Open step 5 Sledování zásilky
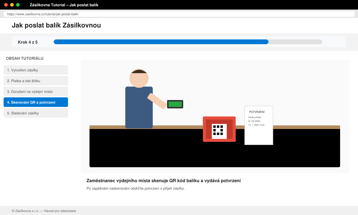Image resolution: width=358 pixels, height=215 pixels. click(36, 113)
